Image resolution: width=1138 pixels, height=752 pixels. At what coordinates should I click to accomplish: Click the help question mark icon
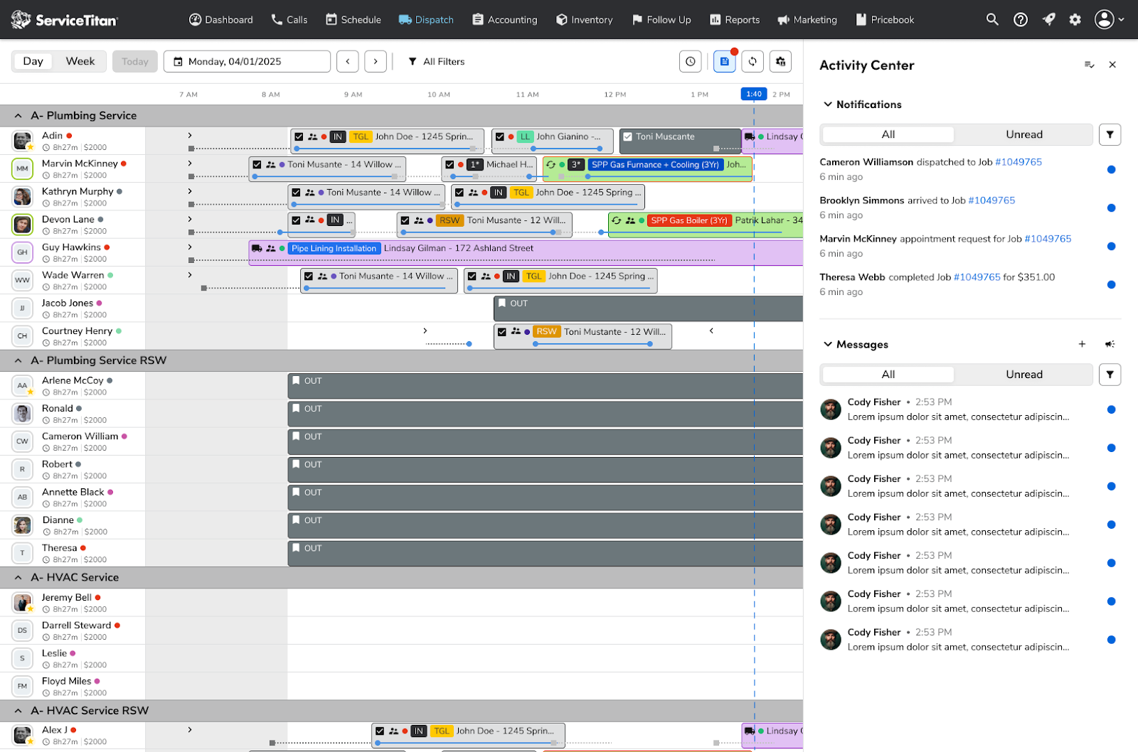pos(1021,20)
